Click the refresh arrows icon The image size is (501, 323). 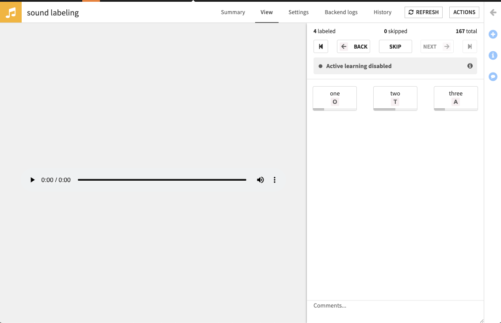point(411,12)
